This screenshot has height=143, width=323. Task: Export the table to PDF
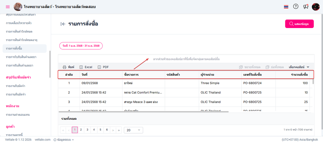(x=103, y=67)
